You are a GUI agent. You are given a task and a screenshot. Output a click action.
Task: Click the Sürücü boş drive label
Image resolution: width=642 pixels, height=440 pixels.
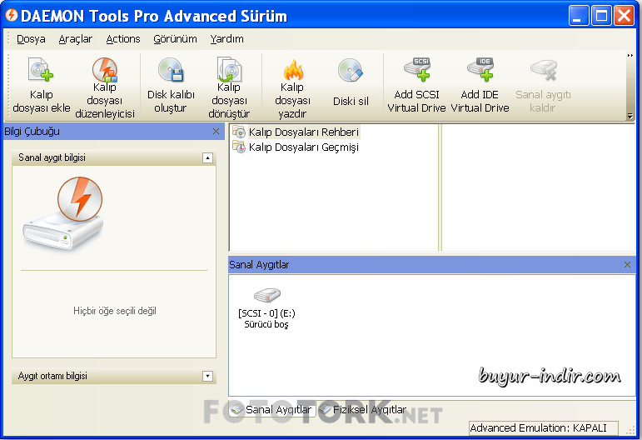[266, 324]
